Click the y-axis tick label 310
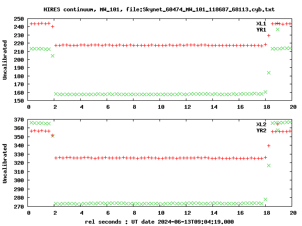 tap(19, 171)
